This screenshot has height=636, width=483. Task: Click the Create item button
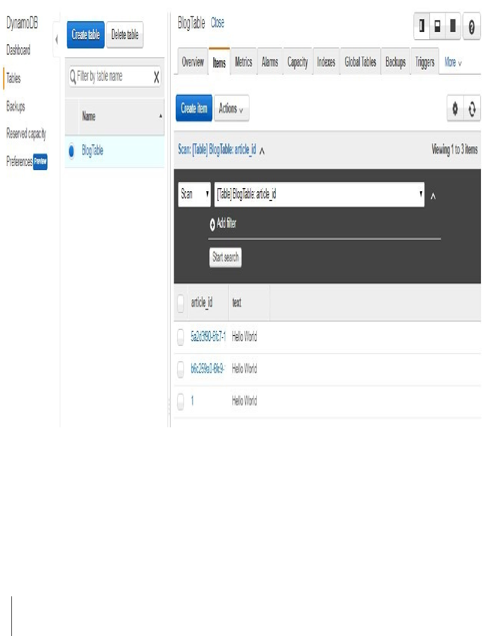(194, 109)
